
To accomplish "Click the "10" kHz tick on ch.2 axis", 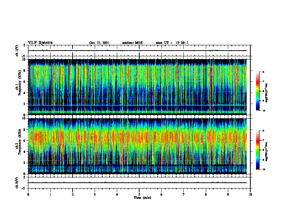I will 24,119.
